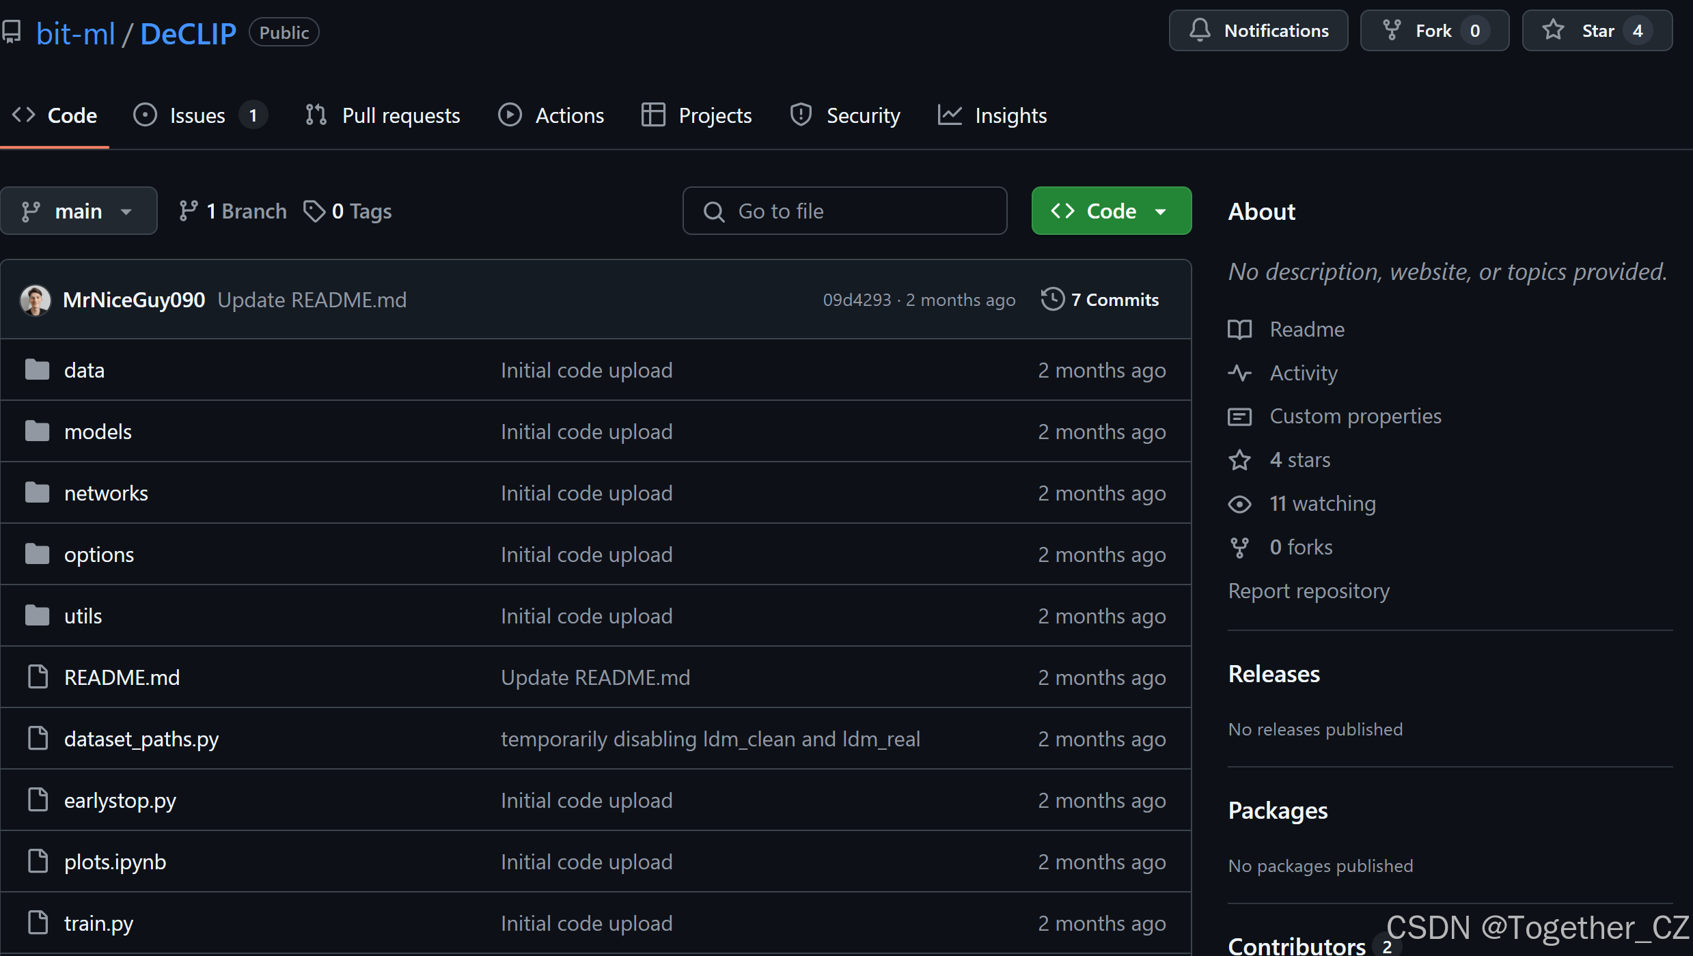The width and height of the screenshot is (1693, 956).
Task: Open MrNiceGuy090's avatar
Action: tap(36, 300)
